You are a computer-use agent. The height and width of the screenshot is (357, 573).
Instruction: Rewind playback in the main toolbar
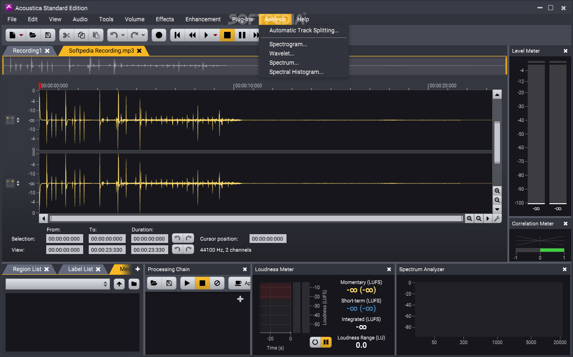click(x=192, y=35)
